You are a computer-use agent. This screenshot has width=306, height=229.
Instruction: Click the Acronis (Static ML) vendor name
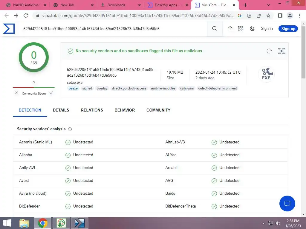(x=36, y=142)
